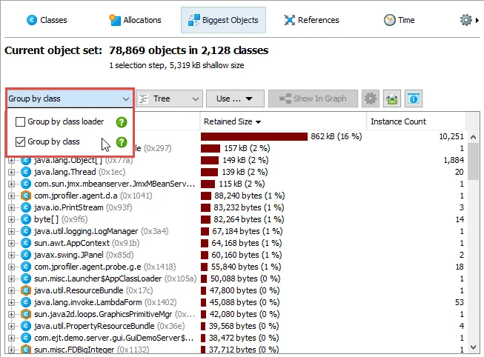Click the small arrow beside top gear
484x357 pixels.
pos(477,20)
